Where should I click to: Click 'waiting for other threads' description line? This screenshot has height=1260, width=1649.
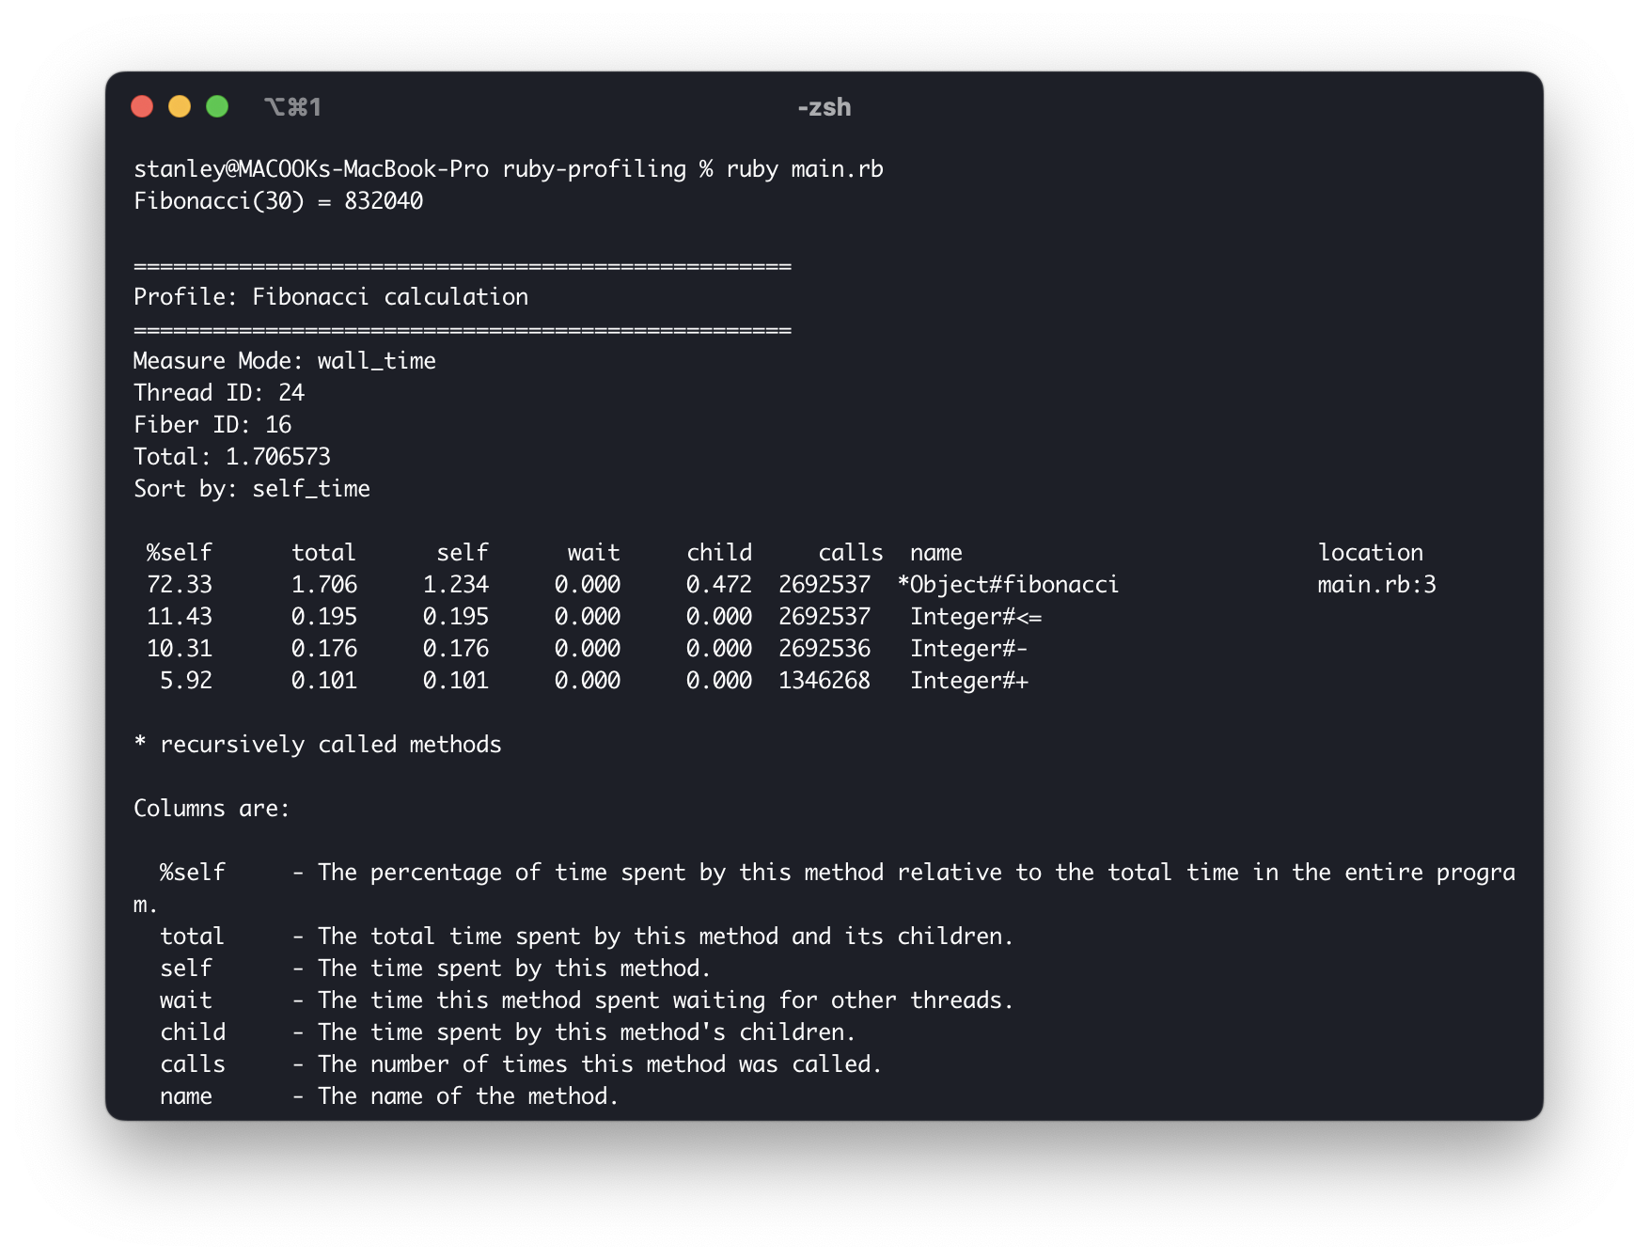tap(666, 1000)
